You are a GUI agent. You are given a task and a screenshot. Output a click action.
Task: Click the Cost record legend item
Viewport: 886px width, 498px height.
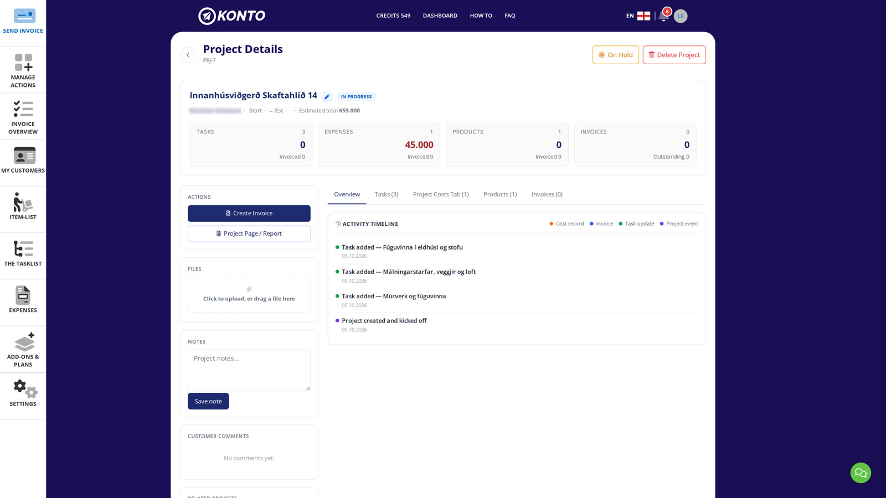pos(566,224)
